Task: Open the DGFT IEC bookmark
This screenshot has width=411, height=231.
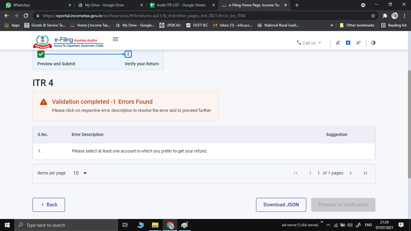Action: pos(197,25)
